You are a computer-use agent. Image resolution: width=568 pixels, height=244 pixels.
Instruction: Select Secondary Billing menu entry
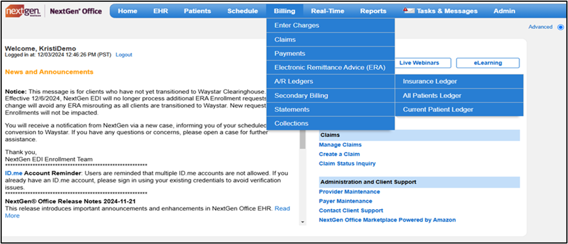[330, 95]
